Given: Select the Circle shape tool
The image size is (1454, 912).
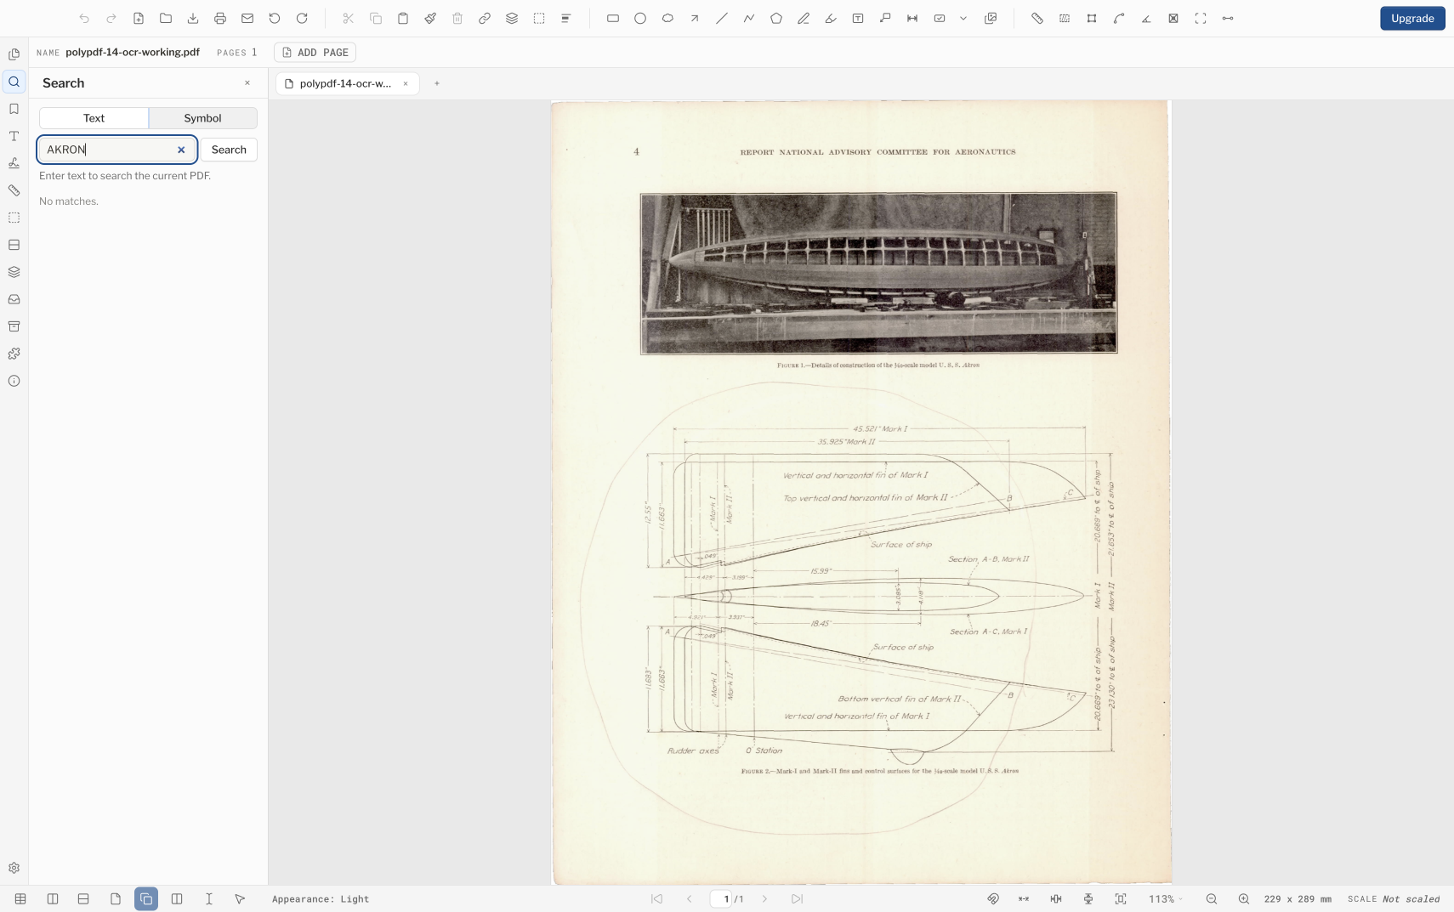Looking at the screenshot, I should [640, 18].
